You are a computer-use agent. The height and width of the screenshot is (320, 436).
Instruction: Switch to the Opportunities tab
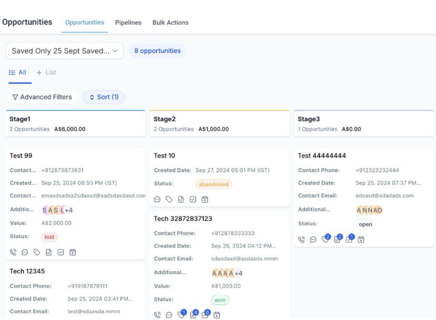coord(84,22)
